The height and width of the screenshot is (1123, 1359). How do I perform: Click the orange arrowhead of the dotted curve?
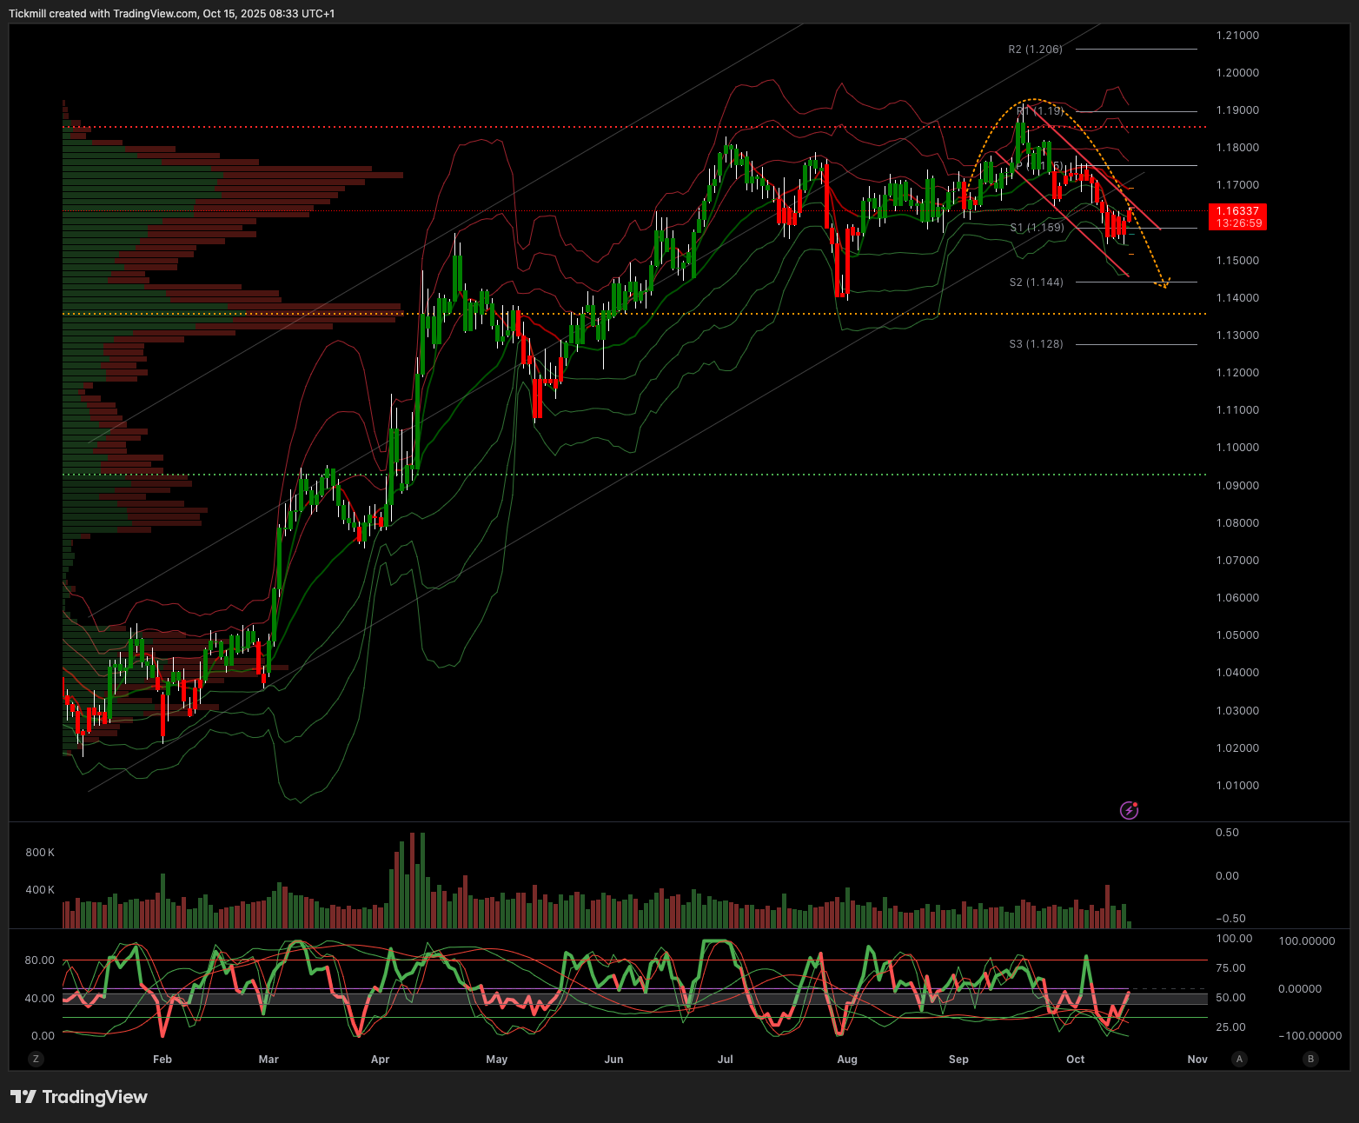coord(1163,283)
